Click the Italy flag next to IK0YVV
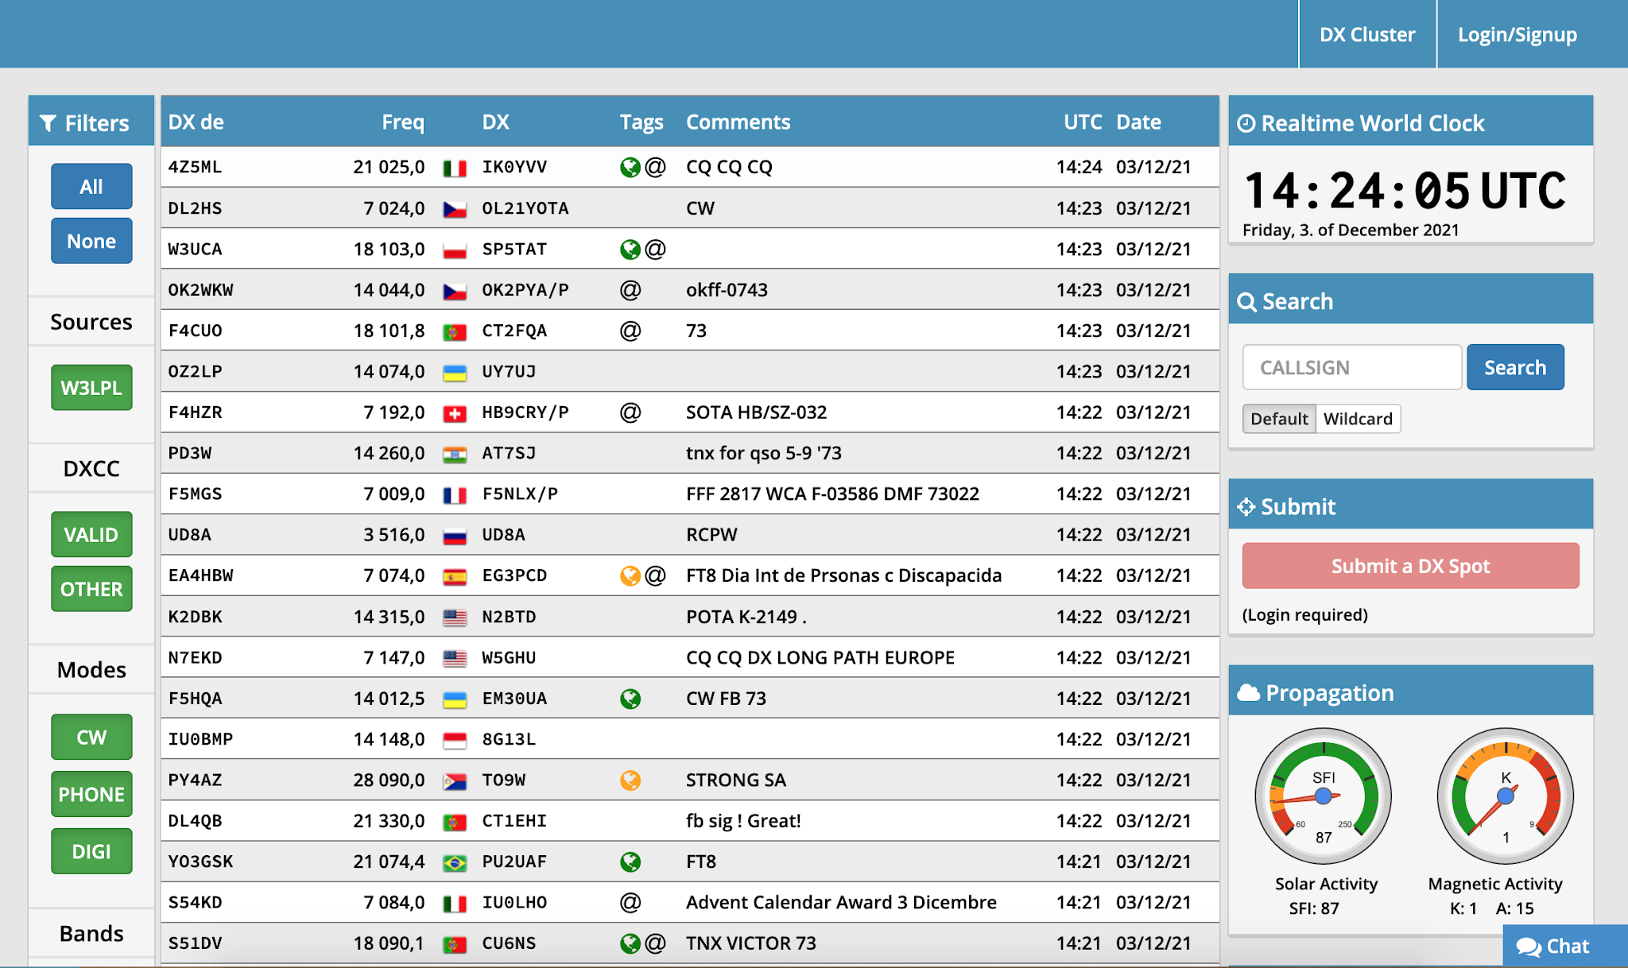 point(454,168)
